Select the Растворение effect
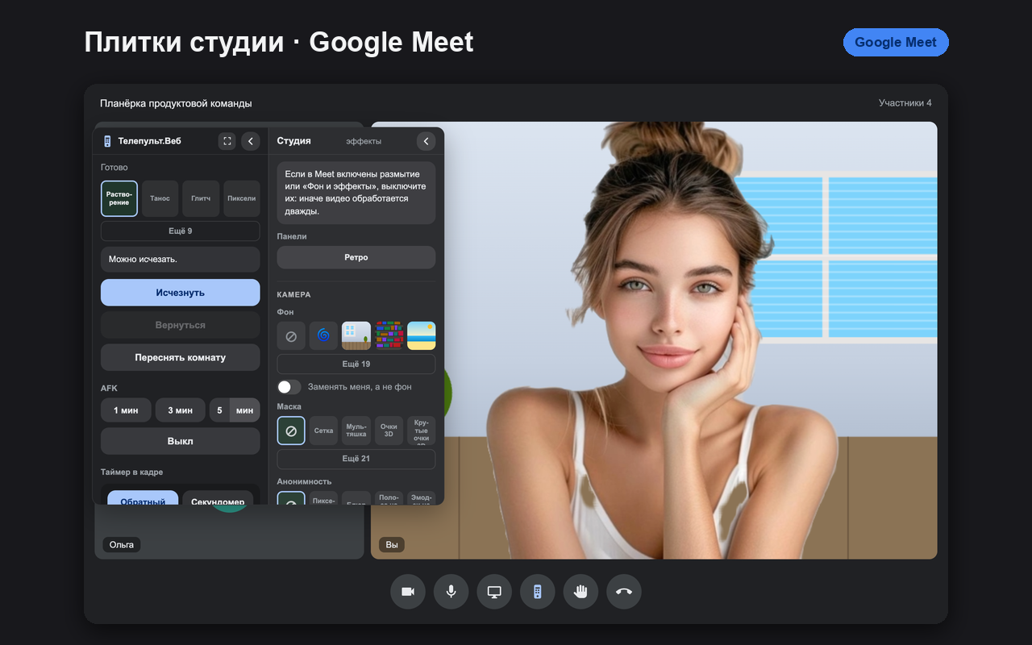This screenshot has width=1032, height=645. pyautogui.click(x=119, y=198)
